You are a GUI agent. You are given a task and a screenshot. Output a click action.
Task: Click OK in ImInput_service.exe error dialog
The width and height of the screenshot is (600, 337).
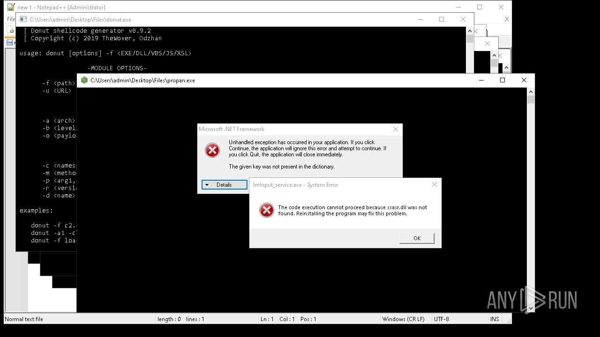point(417,238)
